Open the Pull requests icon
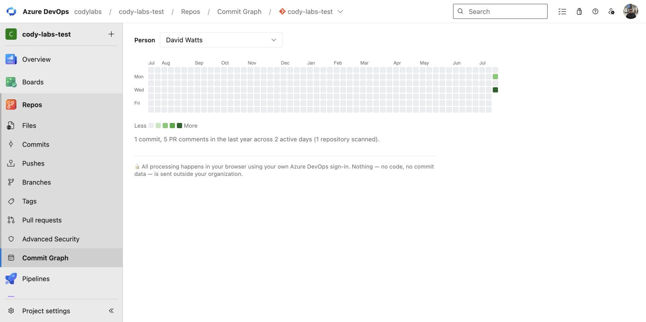Viewport: 646px width, 322px height. click(11, 220)
